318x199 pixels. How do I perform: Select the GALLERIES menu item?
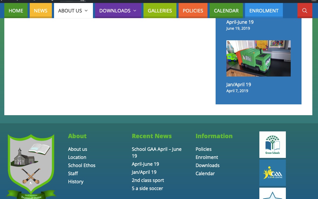point(160,11)
